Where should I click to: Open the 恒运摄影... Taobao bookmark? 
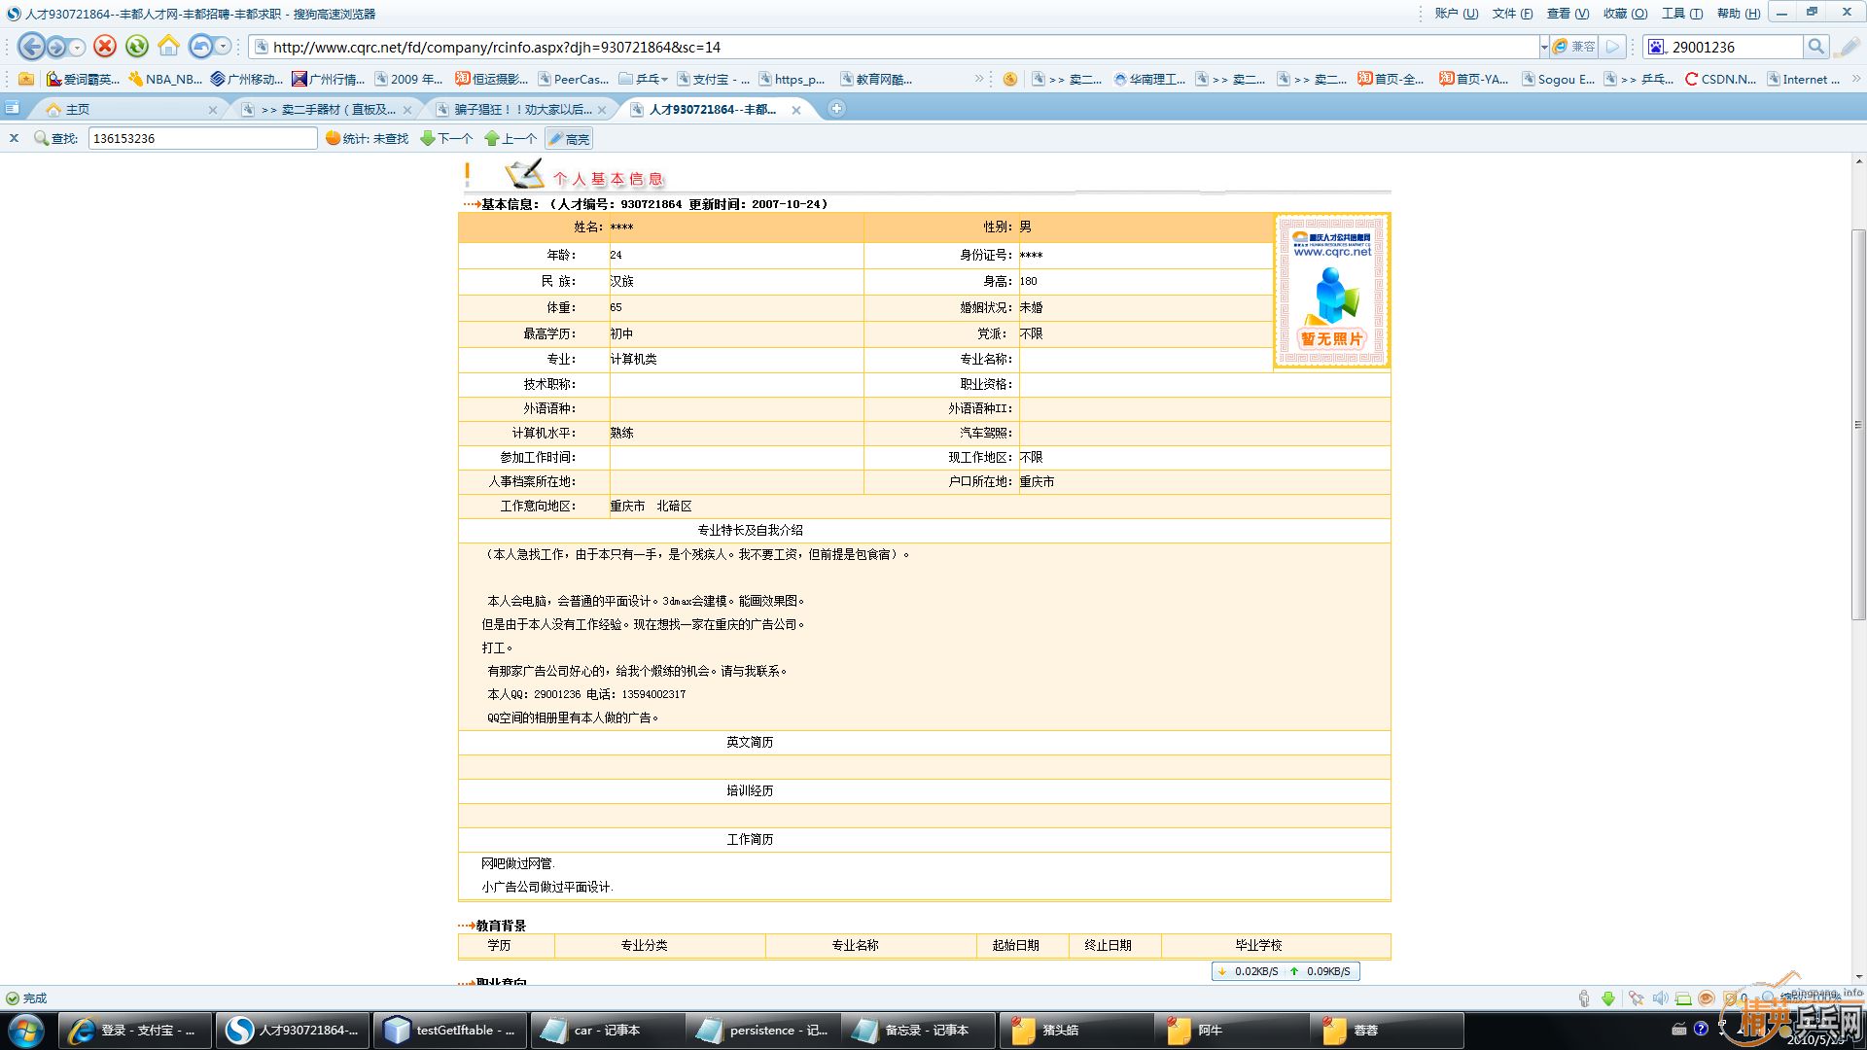(x=492, y=79)
